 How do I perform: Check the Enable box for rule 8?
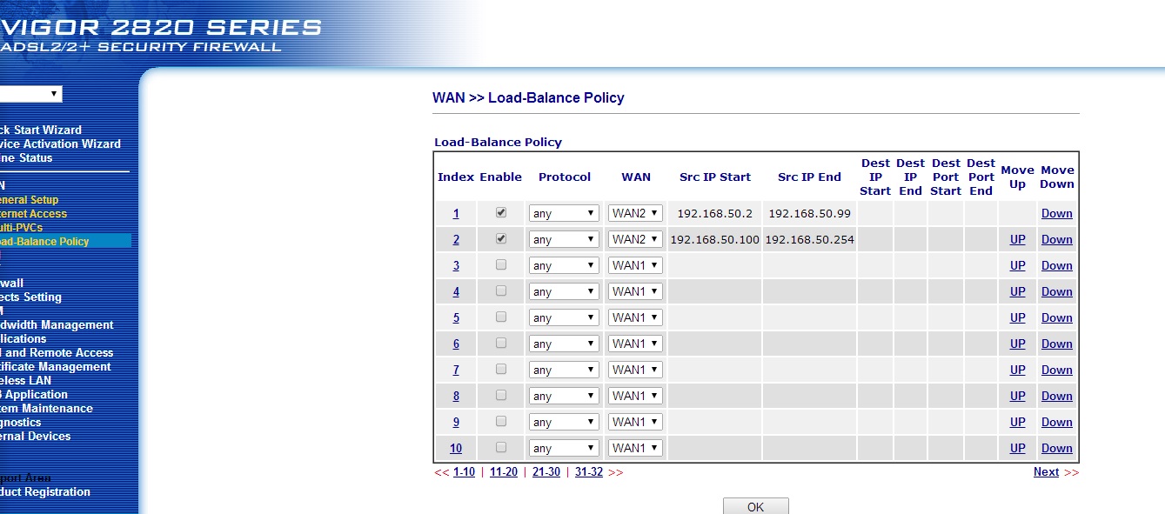[x=501, y=395]
